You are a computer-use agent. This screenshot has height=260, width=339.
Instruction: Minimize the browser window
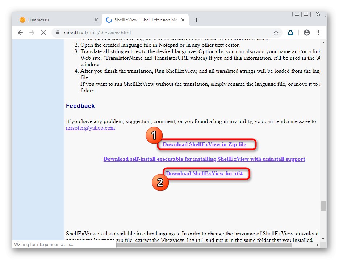(297, 14)
